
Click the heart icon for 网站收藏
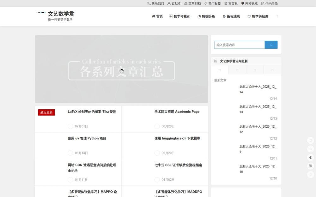pos(243,3)
